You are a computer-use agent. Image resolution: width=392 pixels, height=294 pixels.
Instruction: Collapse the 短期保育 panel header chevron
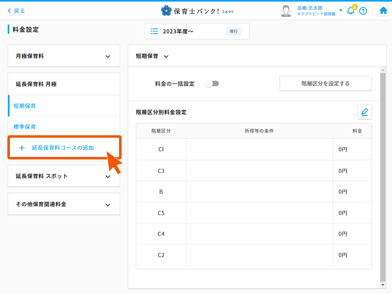click(166, 56)
